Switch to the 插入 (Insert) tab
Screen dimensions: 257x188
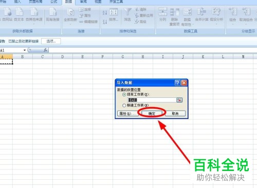[x=17, y=2]
